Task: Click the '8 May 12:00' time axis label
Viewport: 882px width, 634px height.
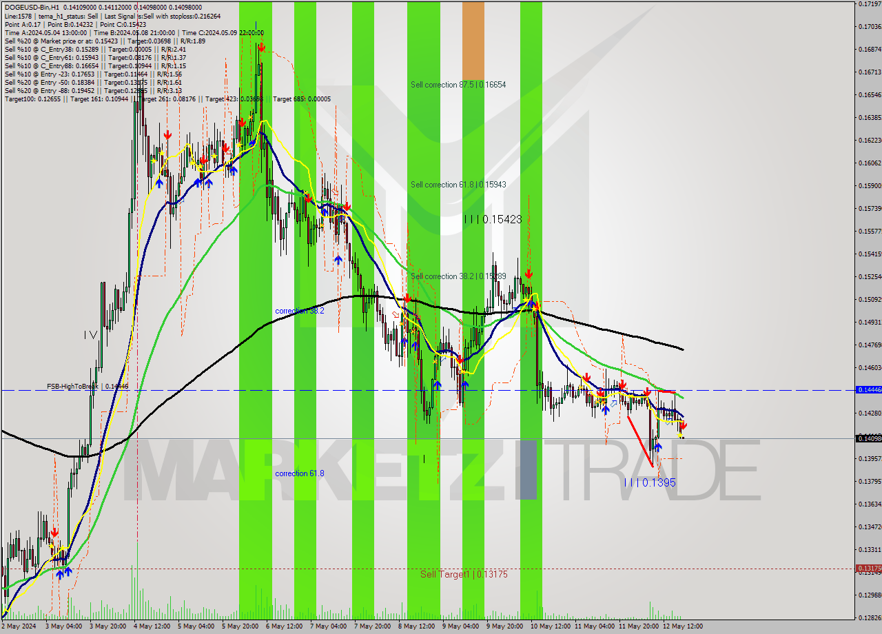Action: pyautogui.click(x=416, y=626)
